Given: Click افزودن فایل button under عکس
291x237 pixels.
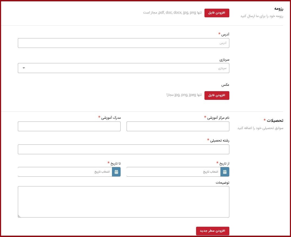Looking at the screenshot, I should point(217,96).
